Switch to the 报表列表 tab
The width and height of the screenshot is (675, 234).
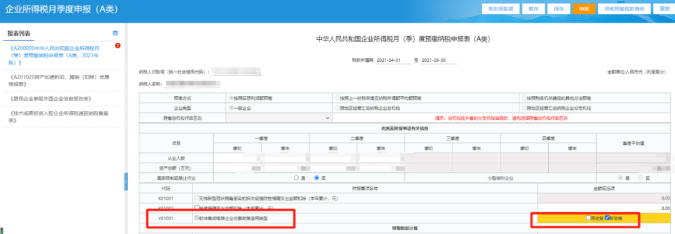[19, 34]
